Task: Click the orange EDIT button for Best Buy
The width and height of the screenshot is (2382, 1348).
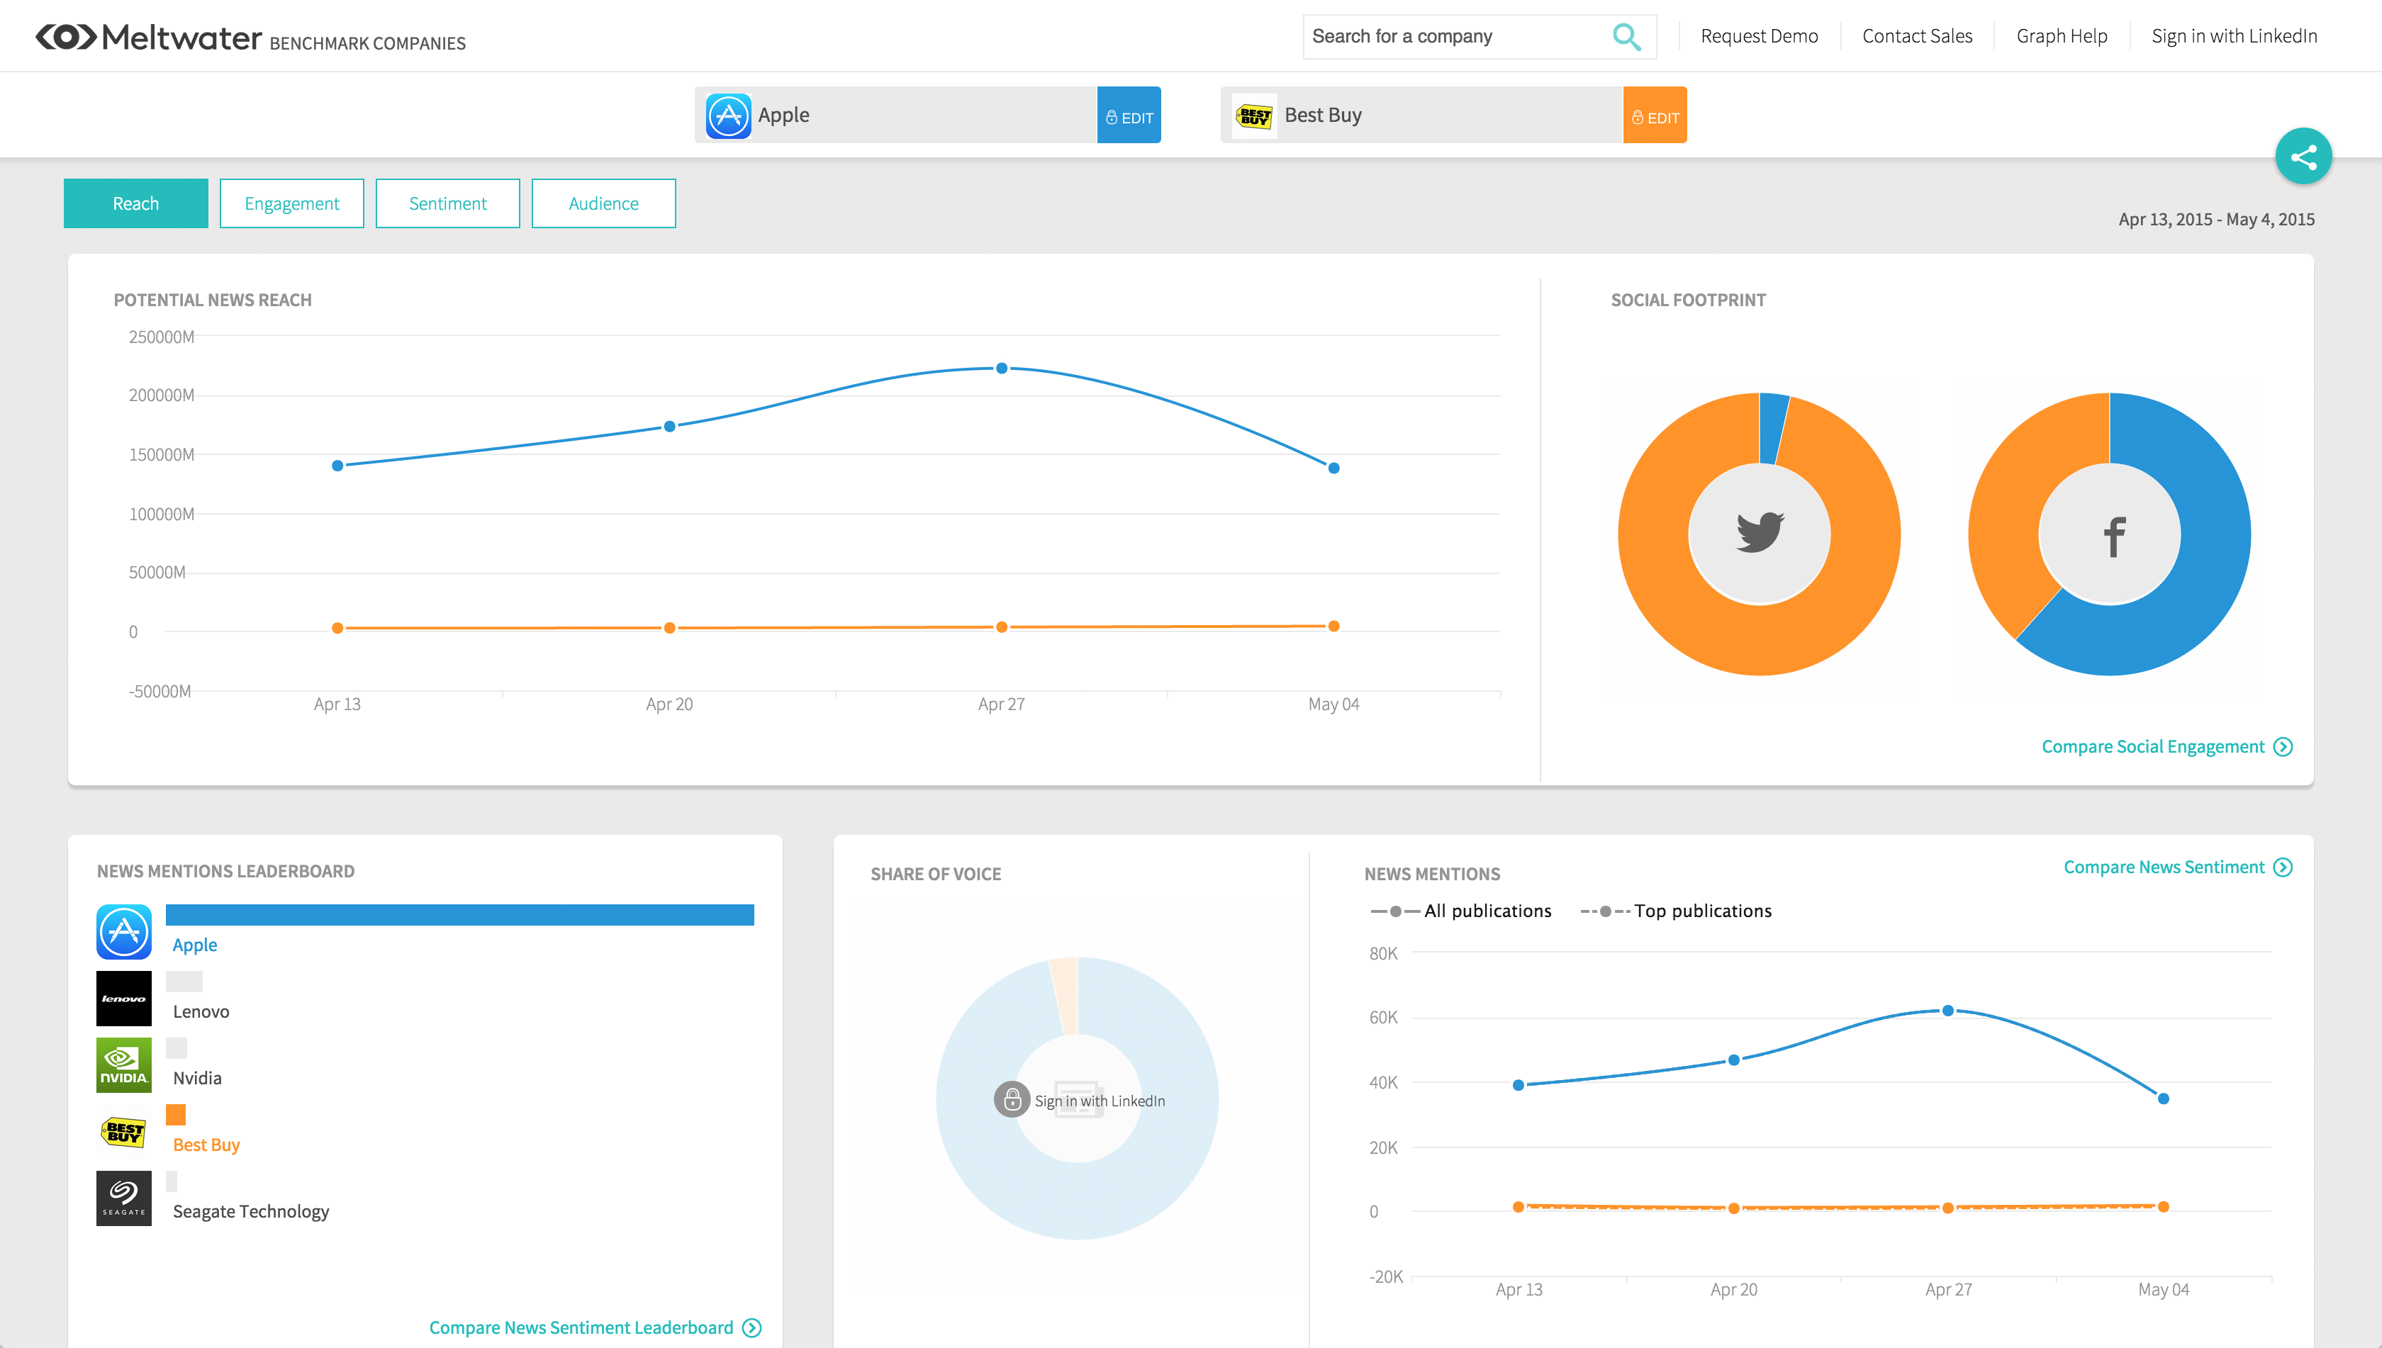Action: [1655, 116]
